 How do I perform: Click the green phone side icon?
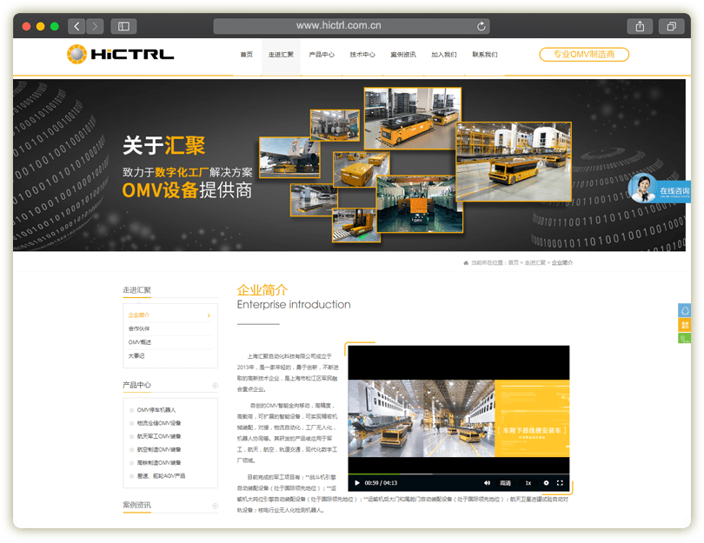coord(684,338)
